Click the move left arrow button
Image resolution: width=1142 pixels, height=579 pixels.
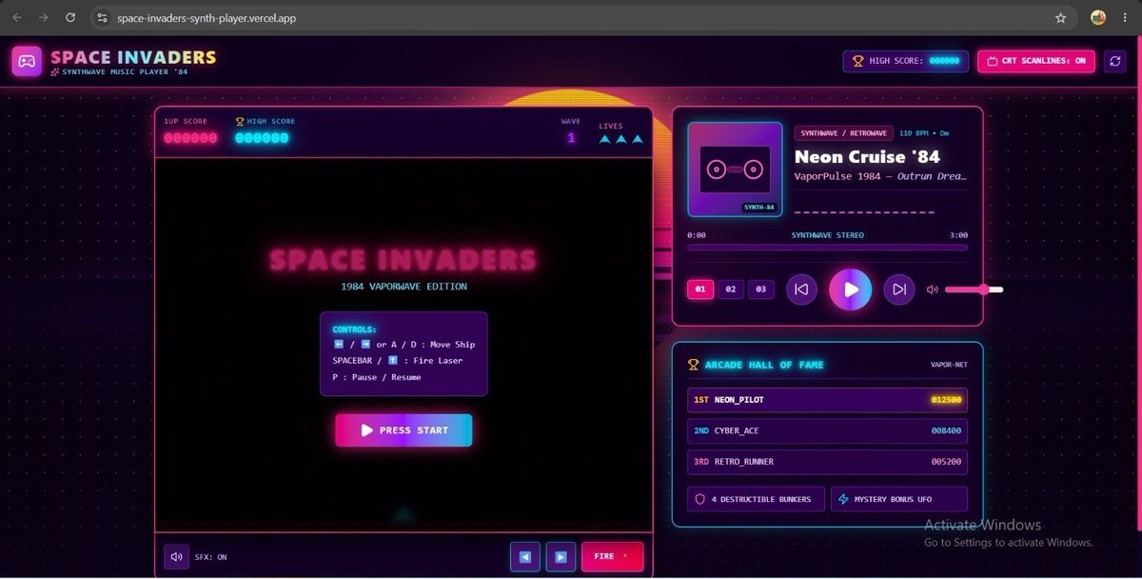(x=525, y=556)
